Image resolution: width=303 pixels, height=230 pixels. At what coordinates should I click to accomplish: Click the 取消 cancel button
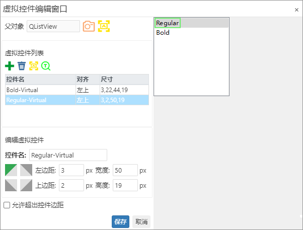coord(141,221)
